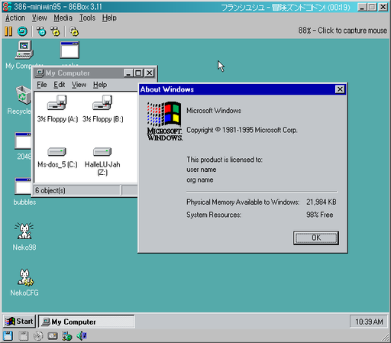The width and height of the screenshot is (391, 343).
Task: Select the Neko98 cat icon
Action: (24, 231)
